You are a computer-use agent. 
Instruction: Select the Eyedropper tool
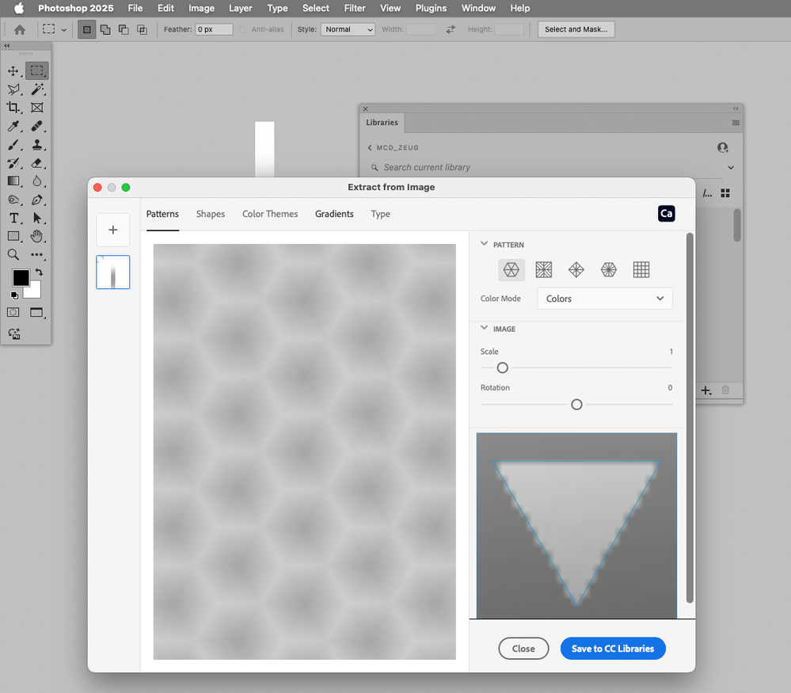(x=13, y=126)
